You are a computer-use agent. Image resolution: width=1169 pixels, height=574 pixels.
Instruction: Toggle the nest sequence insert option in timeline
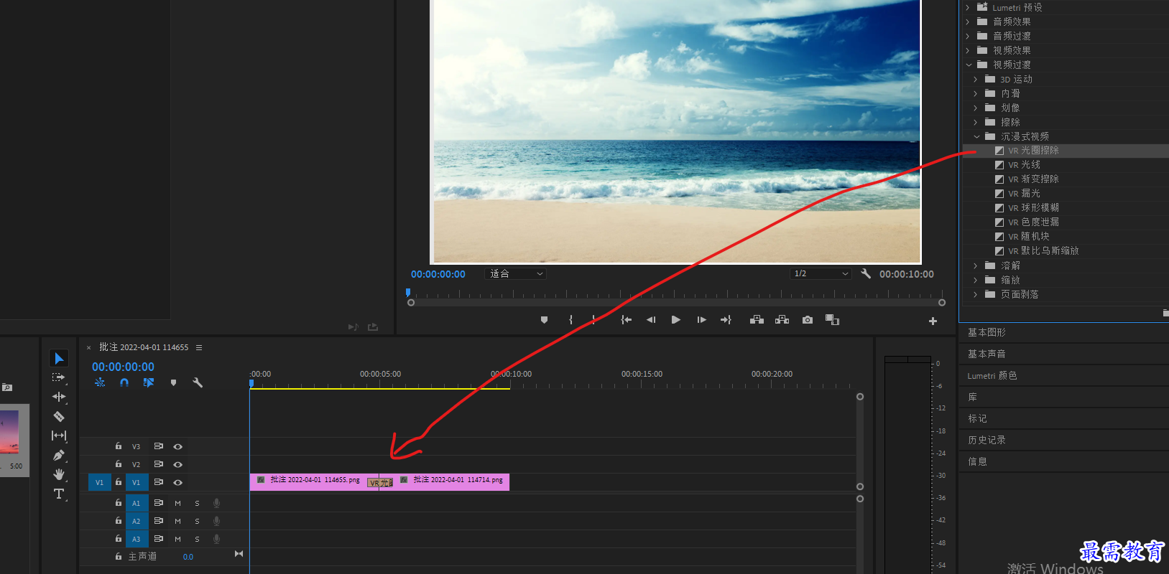tap(100, 382)
